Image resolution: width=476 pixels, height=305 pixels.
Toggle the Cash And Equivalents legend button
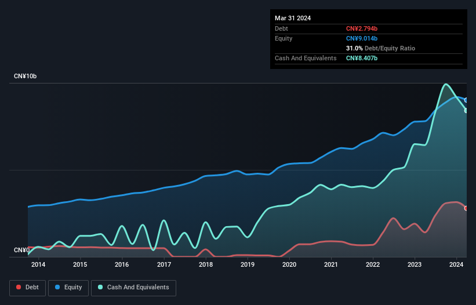coord(133,288)
